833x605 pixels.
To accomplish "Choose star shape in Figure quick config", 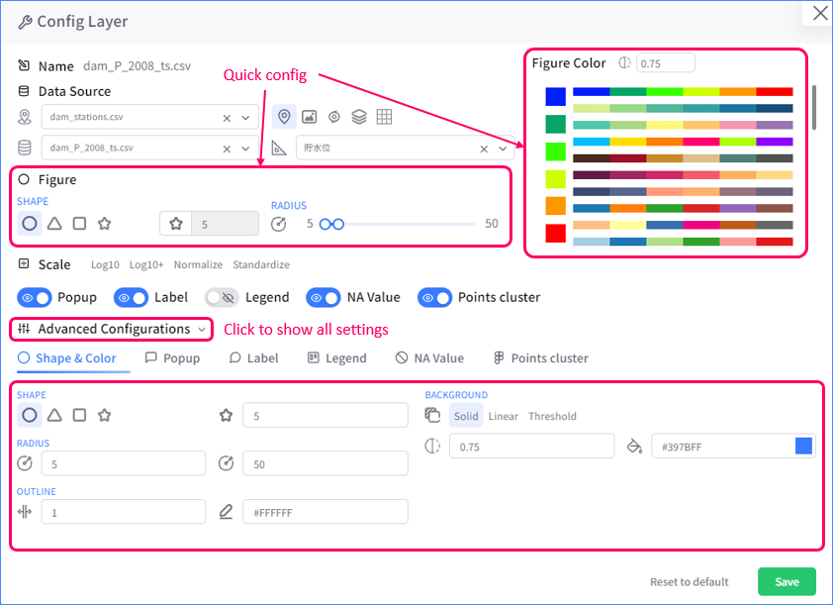I will [105, 224].
